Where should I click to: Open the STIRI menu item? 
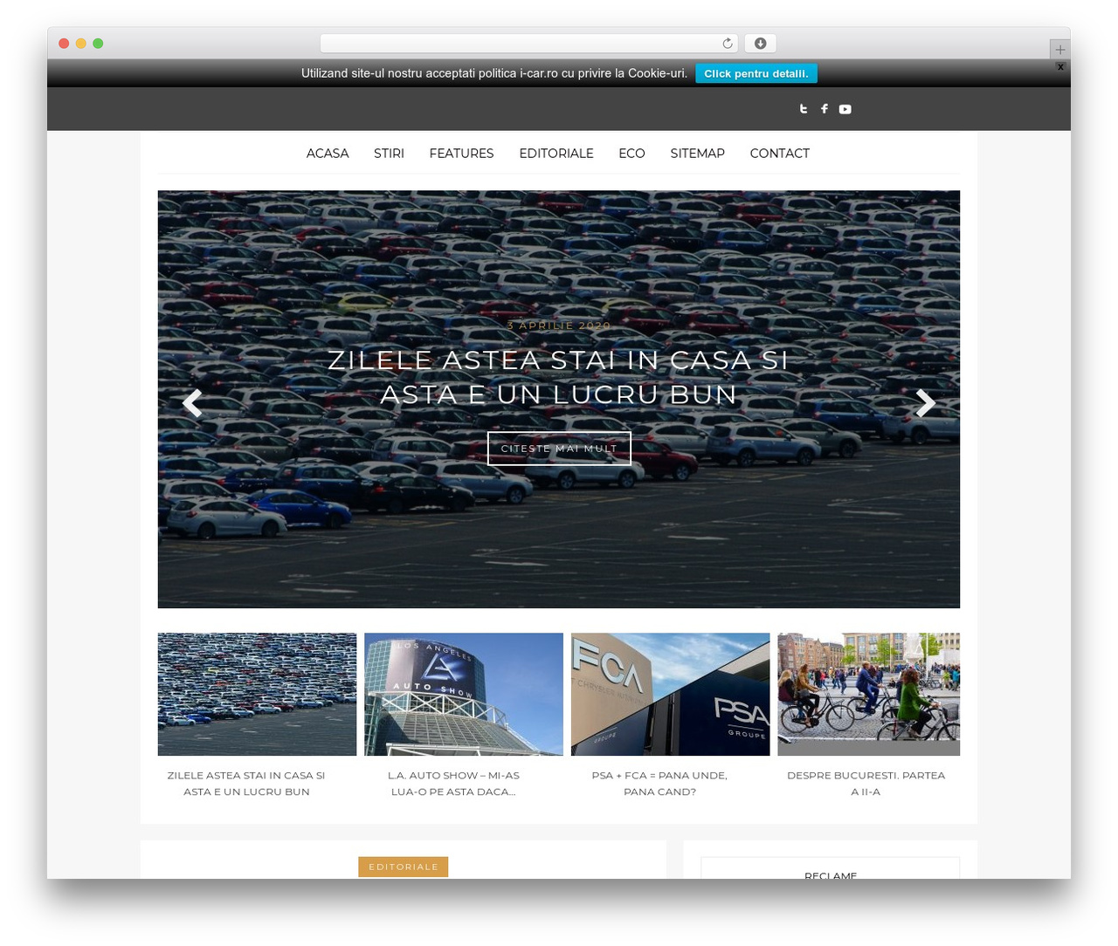pos(389,154)
